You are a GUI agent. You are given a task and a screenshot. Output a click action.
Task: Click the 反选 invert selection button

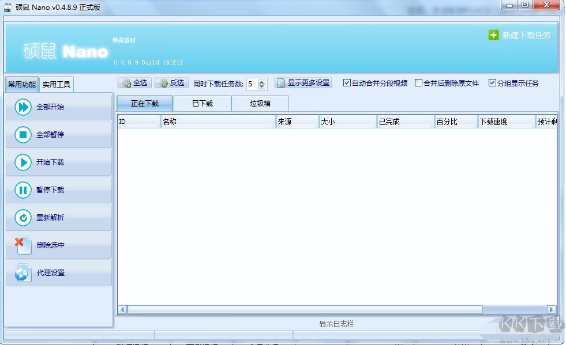[x=171, y=83]
